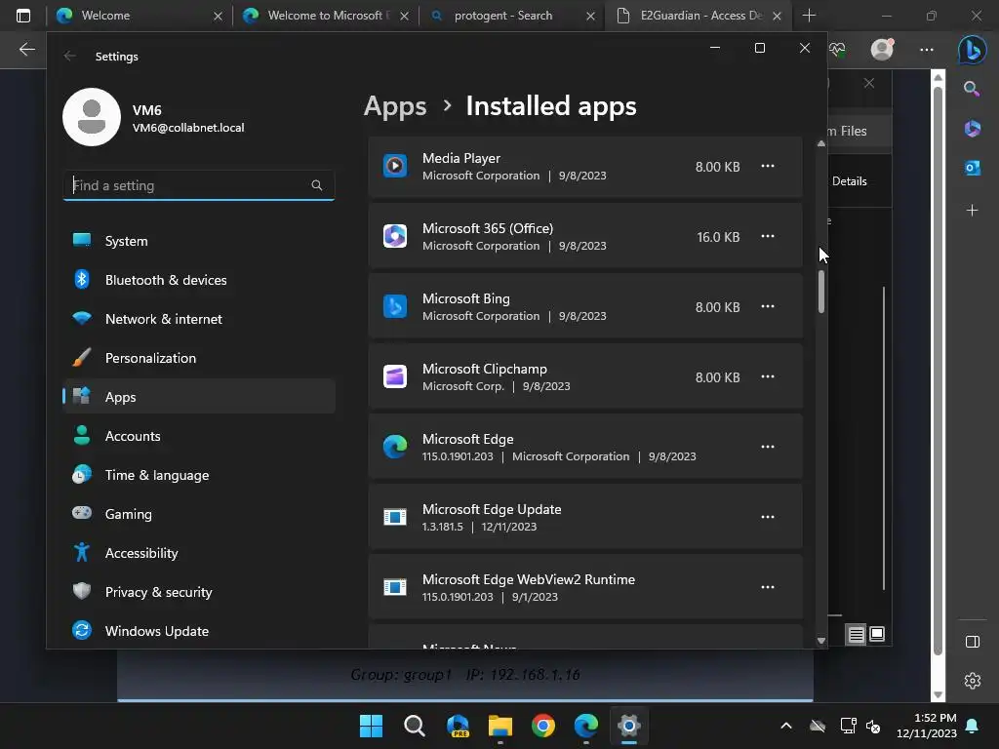Click the Microsoft Edge app icon in list
The height and width of the screenshot is (749, 999).
click(x=395, y=447)
